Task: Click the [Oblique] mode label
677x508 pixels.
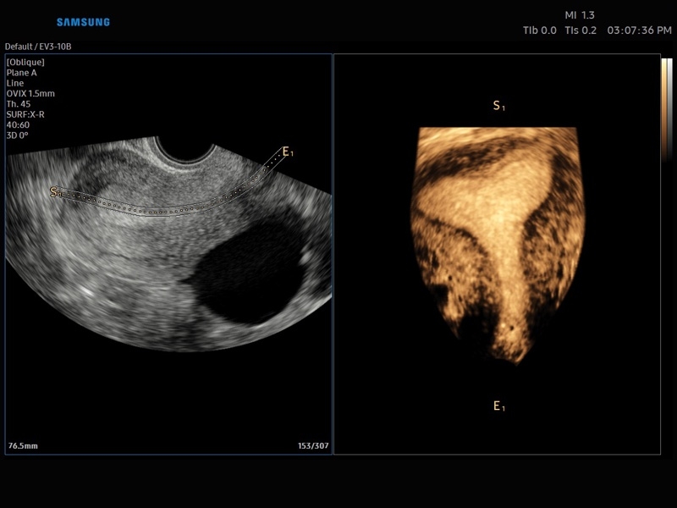Action: point(25,62)
